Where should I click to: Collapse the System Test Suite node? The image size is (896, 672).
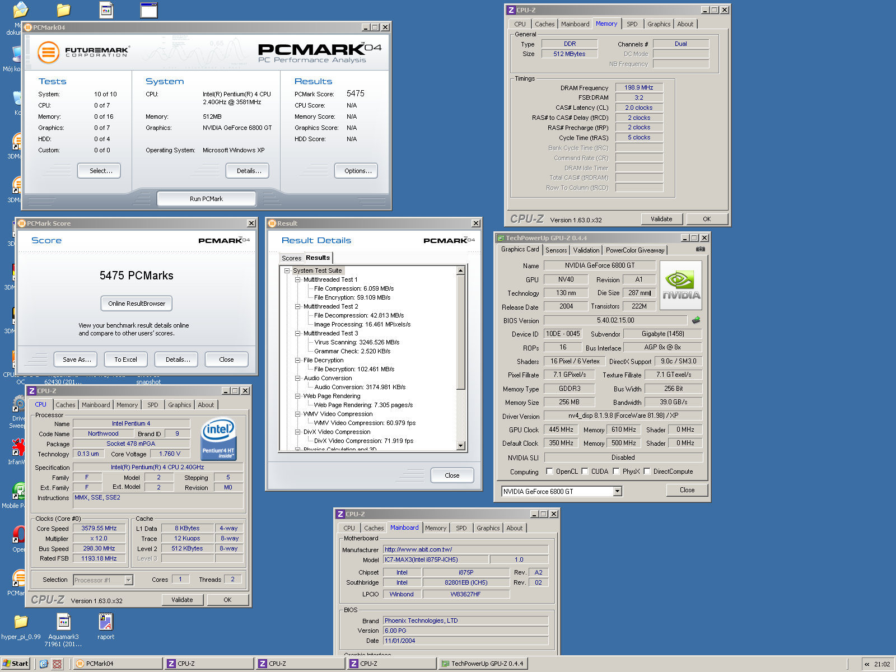point(287,270)
